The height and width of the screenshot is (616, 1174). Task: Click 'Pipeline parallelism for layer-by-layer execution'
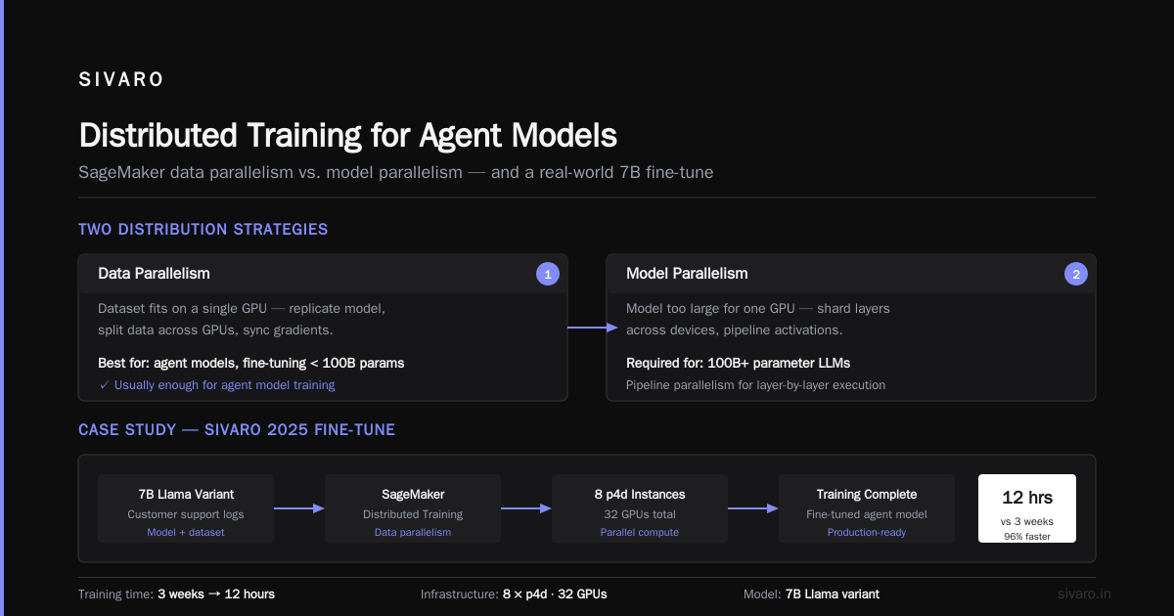756,385
